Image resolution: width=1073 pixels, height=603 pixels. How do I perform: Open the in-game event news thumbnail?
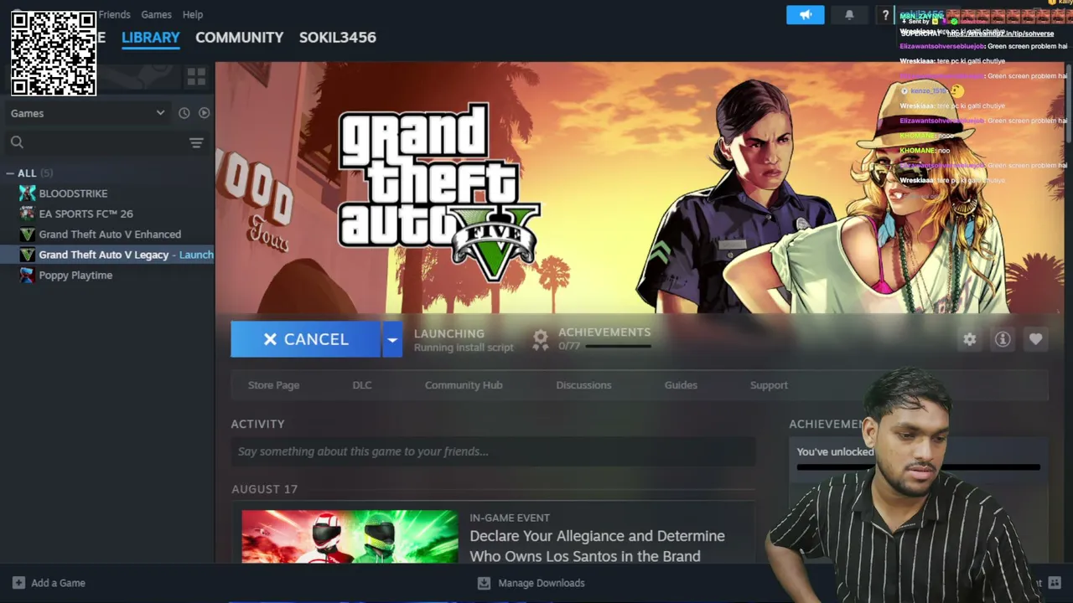click(350, 536)
